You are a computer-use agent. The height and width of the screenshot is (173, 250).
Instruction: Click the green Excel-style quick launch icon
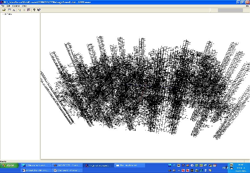point(197,165)
